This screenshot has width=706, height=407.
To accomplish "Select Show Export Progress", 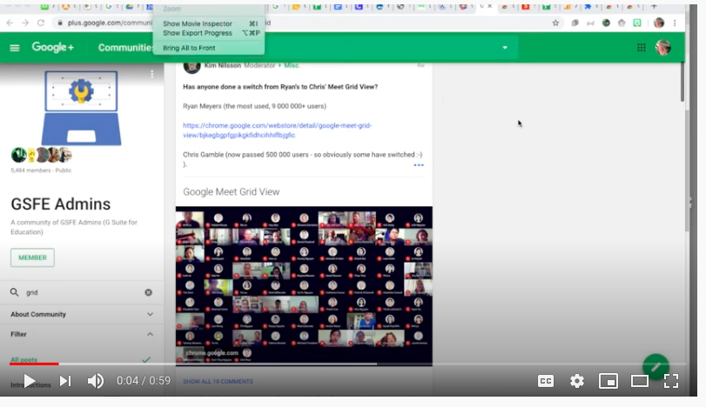I will coord(208,33).
